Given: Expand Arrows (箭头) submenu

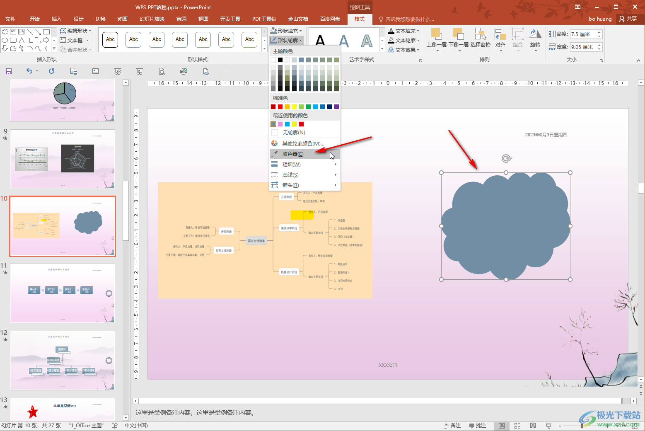Looking at the screenshot, I should pyautogui.click(x=305, y=185).
